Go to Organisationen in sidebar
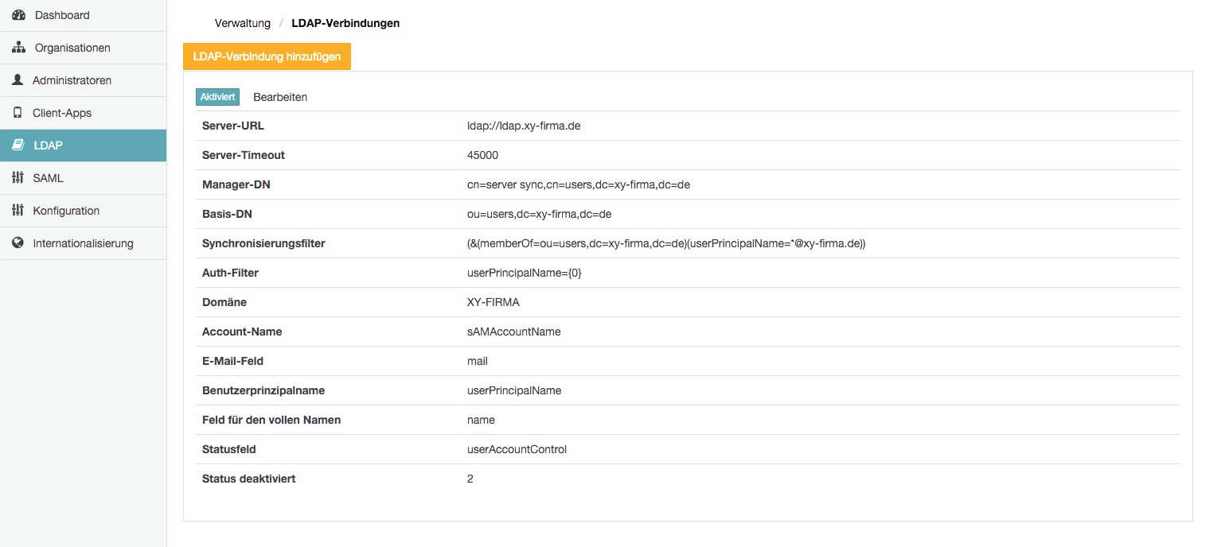Viewport: 1221px width, 547px height. pos(83,48)
